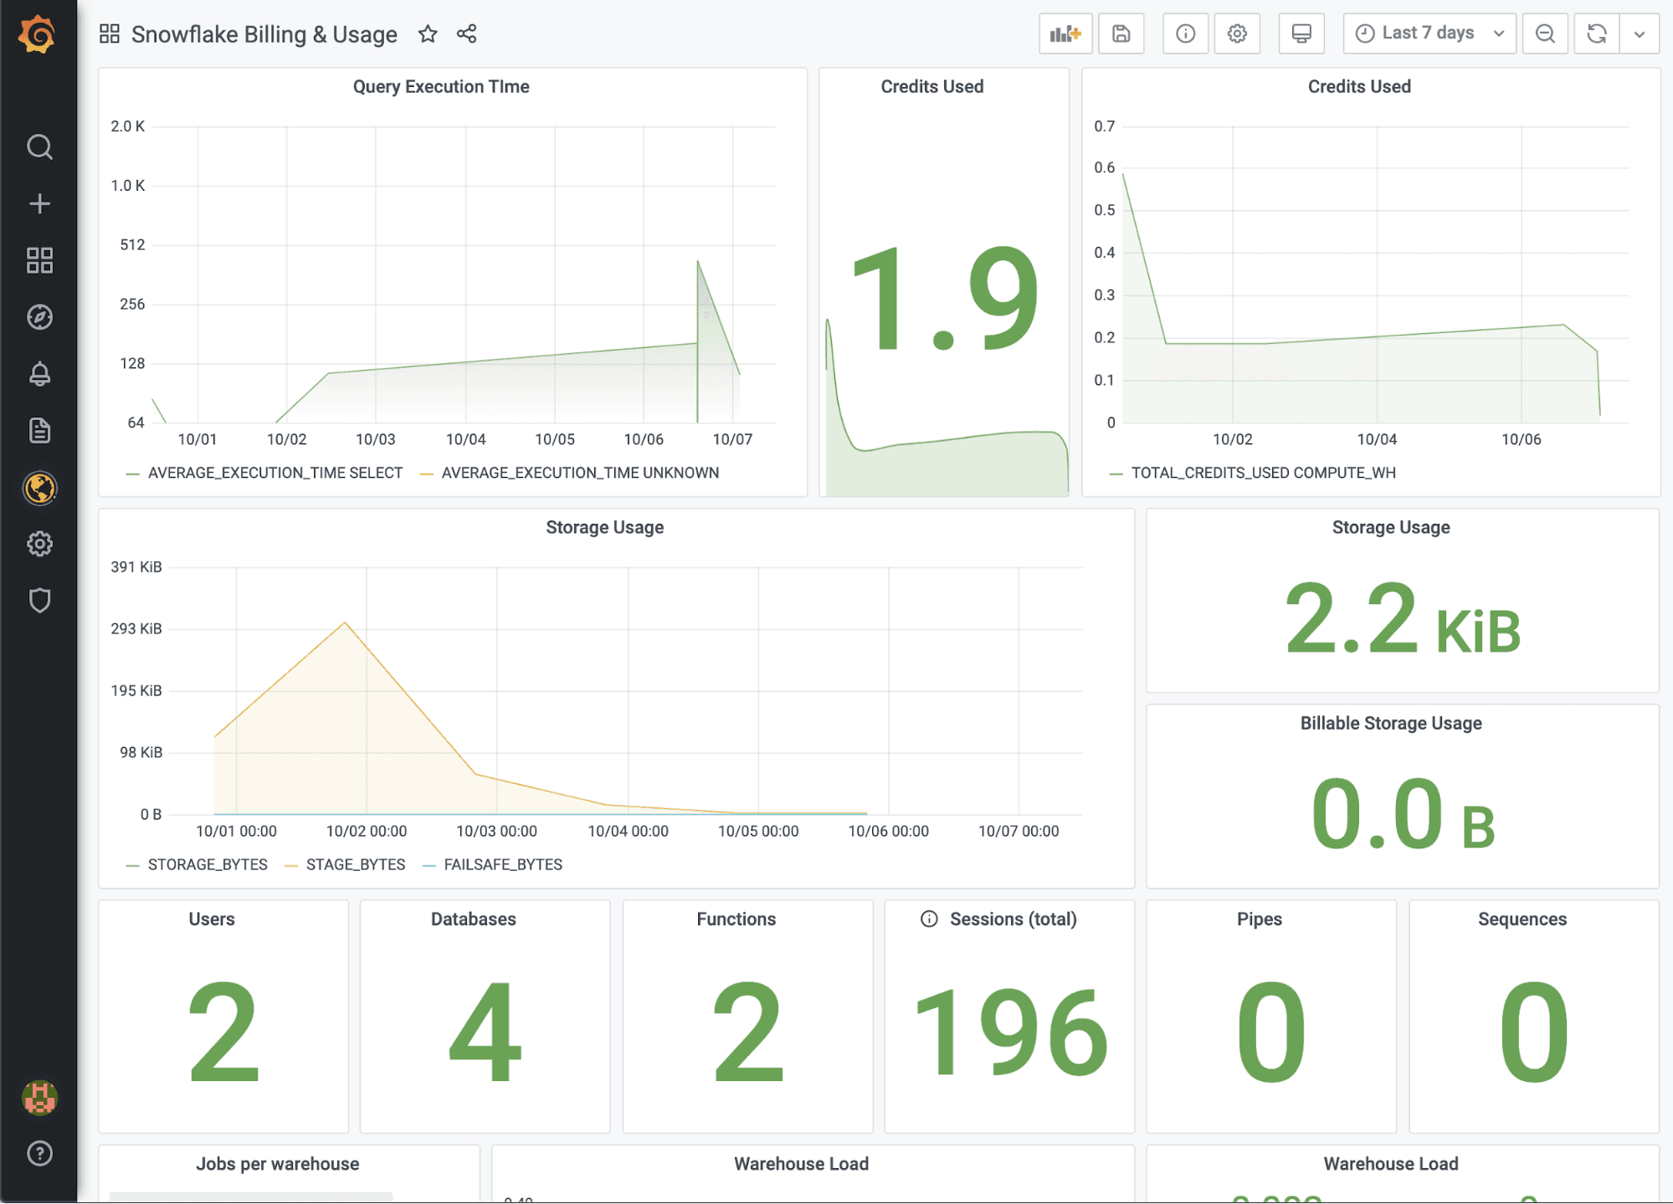Open Query Execution Time panel title menu
The height and width of the screenshot is (1204, 1673).
[441, 86]
